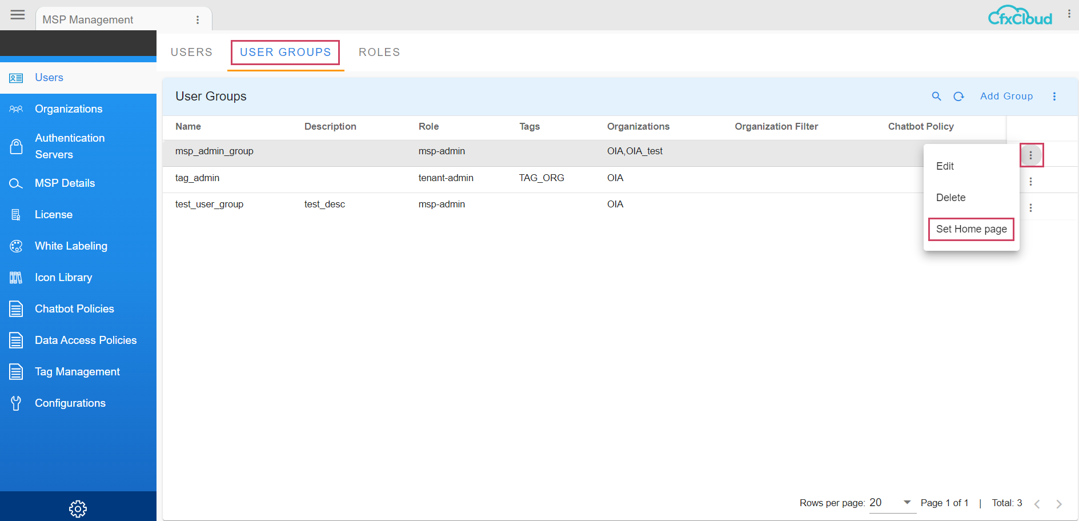Switch to the ROLES tab
The width and height of the screenshot is (1079, 521).
tap(379, 52)
